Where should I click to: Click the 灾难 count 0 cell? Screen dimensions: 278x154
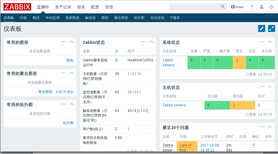tap(194, 62)
